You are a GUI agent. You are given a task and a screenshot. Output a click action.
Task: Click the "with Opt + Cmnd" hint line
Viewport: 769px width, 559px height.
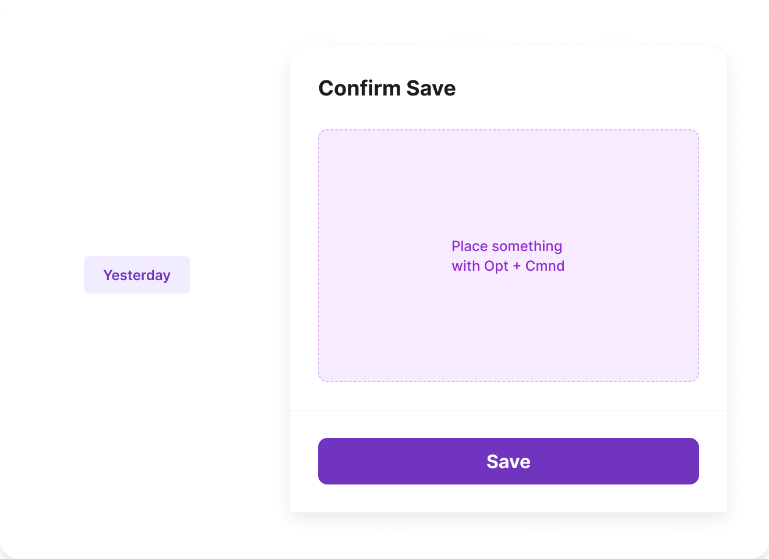[508, 266]
